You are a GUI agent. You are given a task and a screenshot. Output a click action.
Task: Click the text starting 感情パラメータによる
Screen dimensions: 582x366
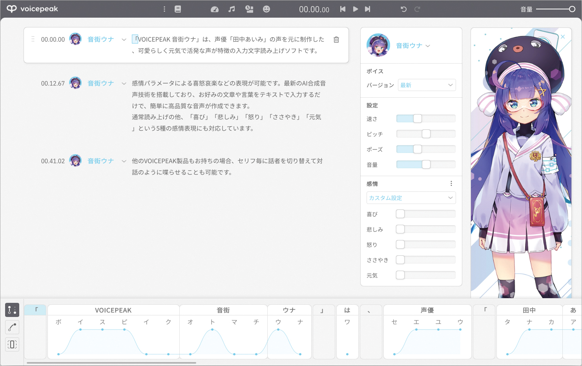click(229, 106)
